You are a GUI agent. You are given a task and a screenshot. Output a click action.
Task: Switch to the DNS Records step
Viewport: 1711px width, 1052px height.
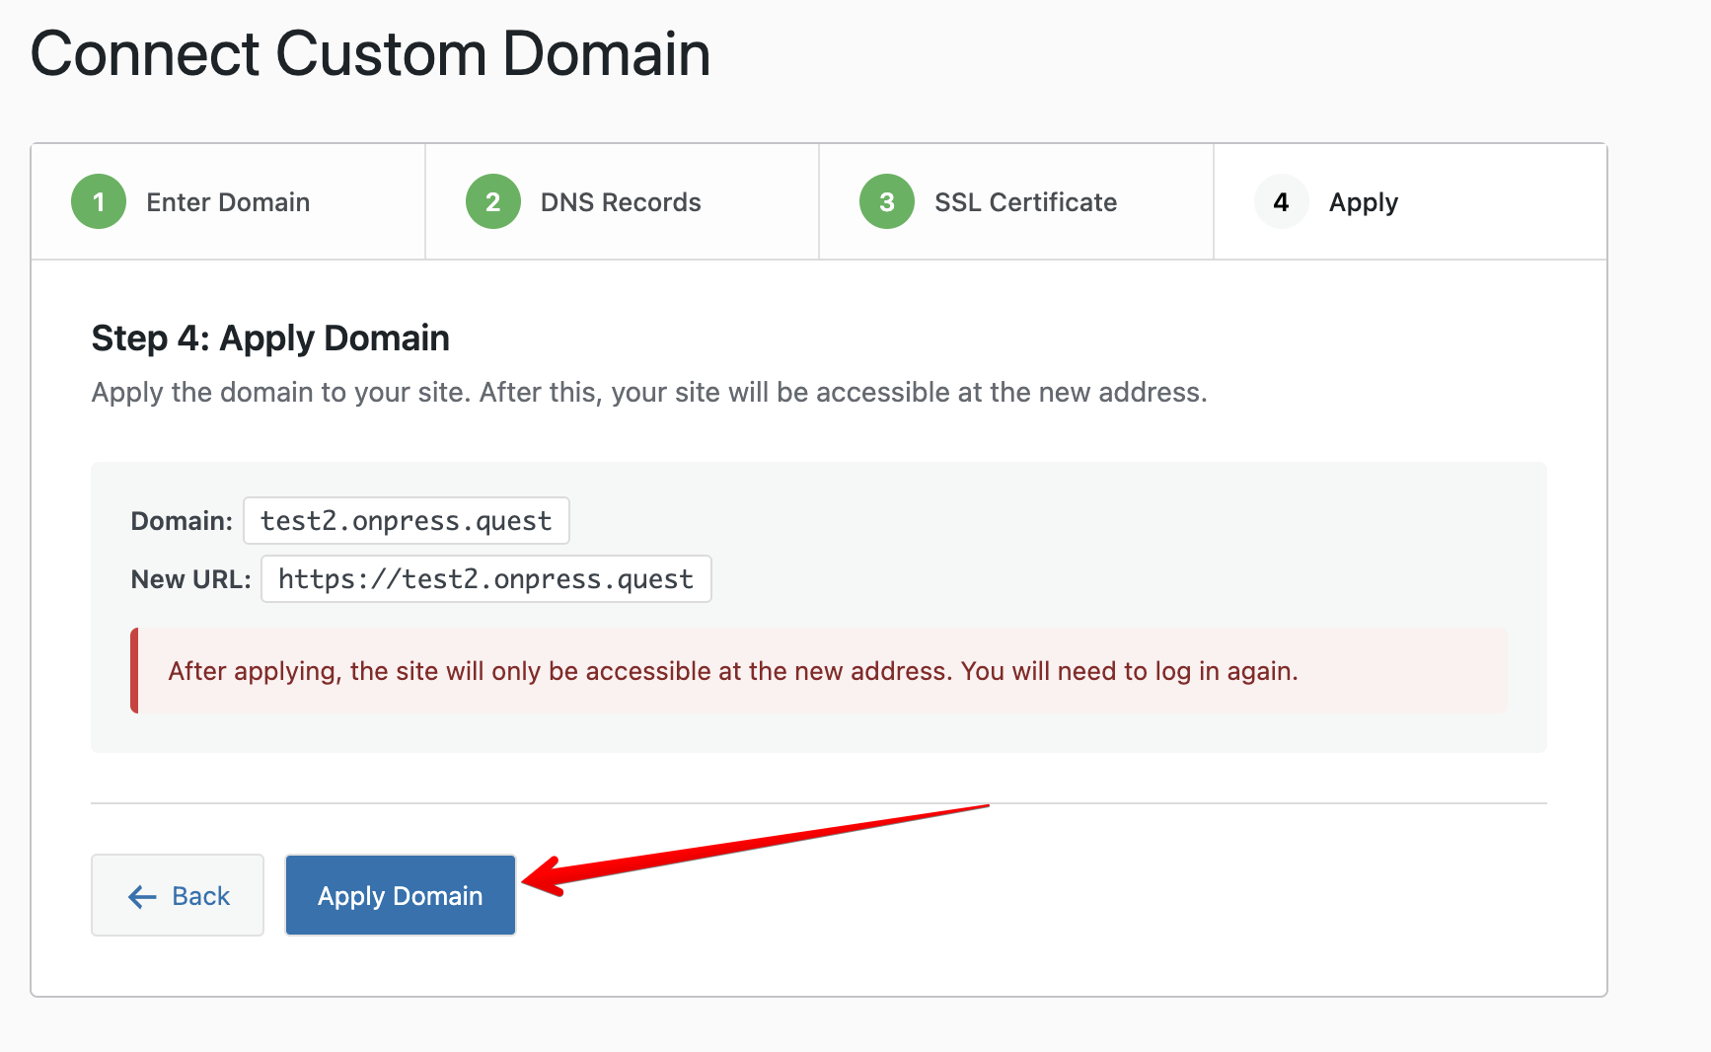tap(621, 202)
